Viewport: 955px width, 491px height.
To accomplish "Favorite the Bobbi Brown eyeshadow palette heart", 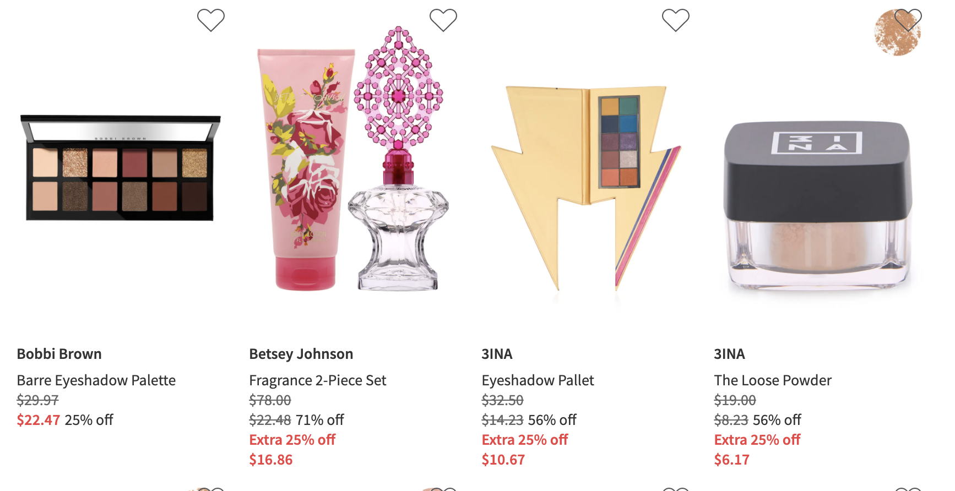I will pos(211,20).
